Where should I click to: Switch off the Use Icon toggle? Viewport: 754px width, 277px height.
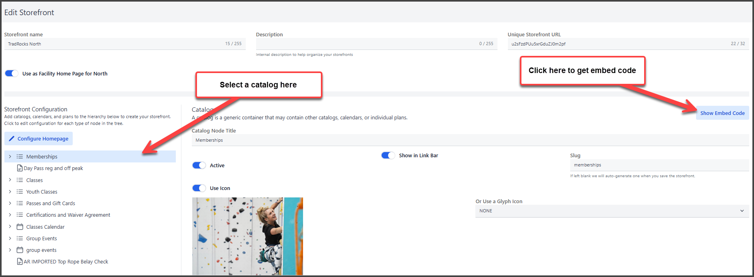click(x=199, y=188)
